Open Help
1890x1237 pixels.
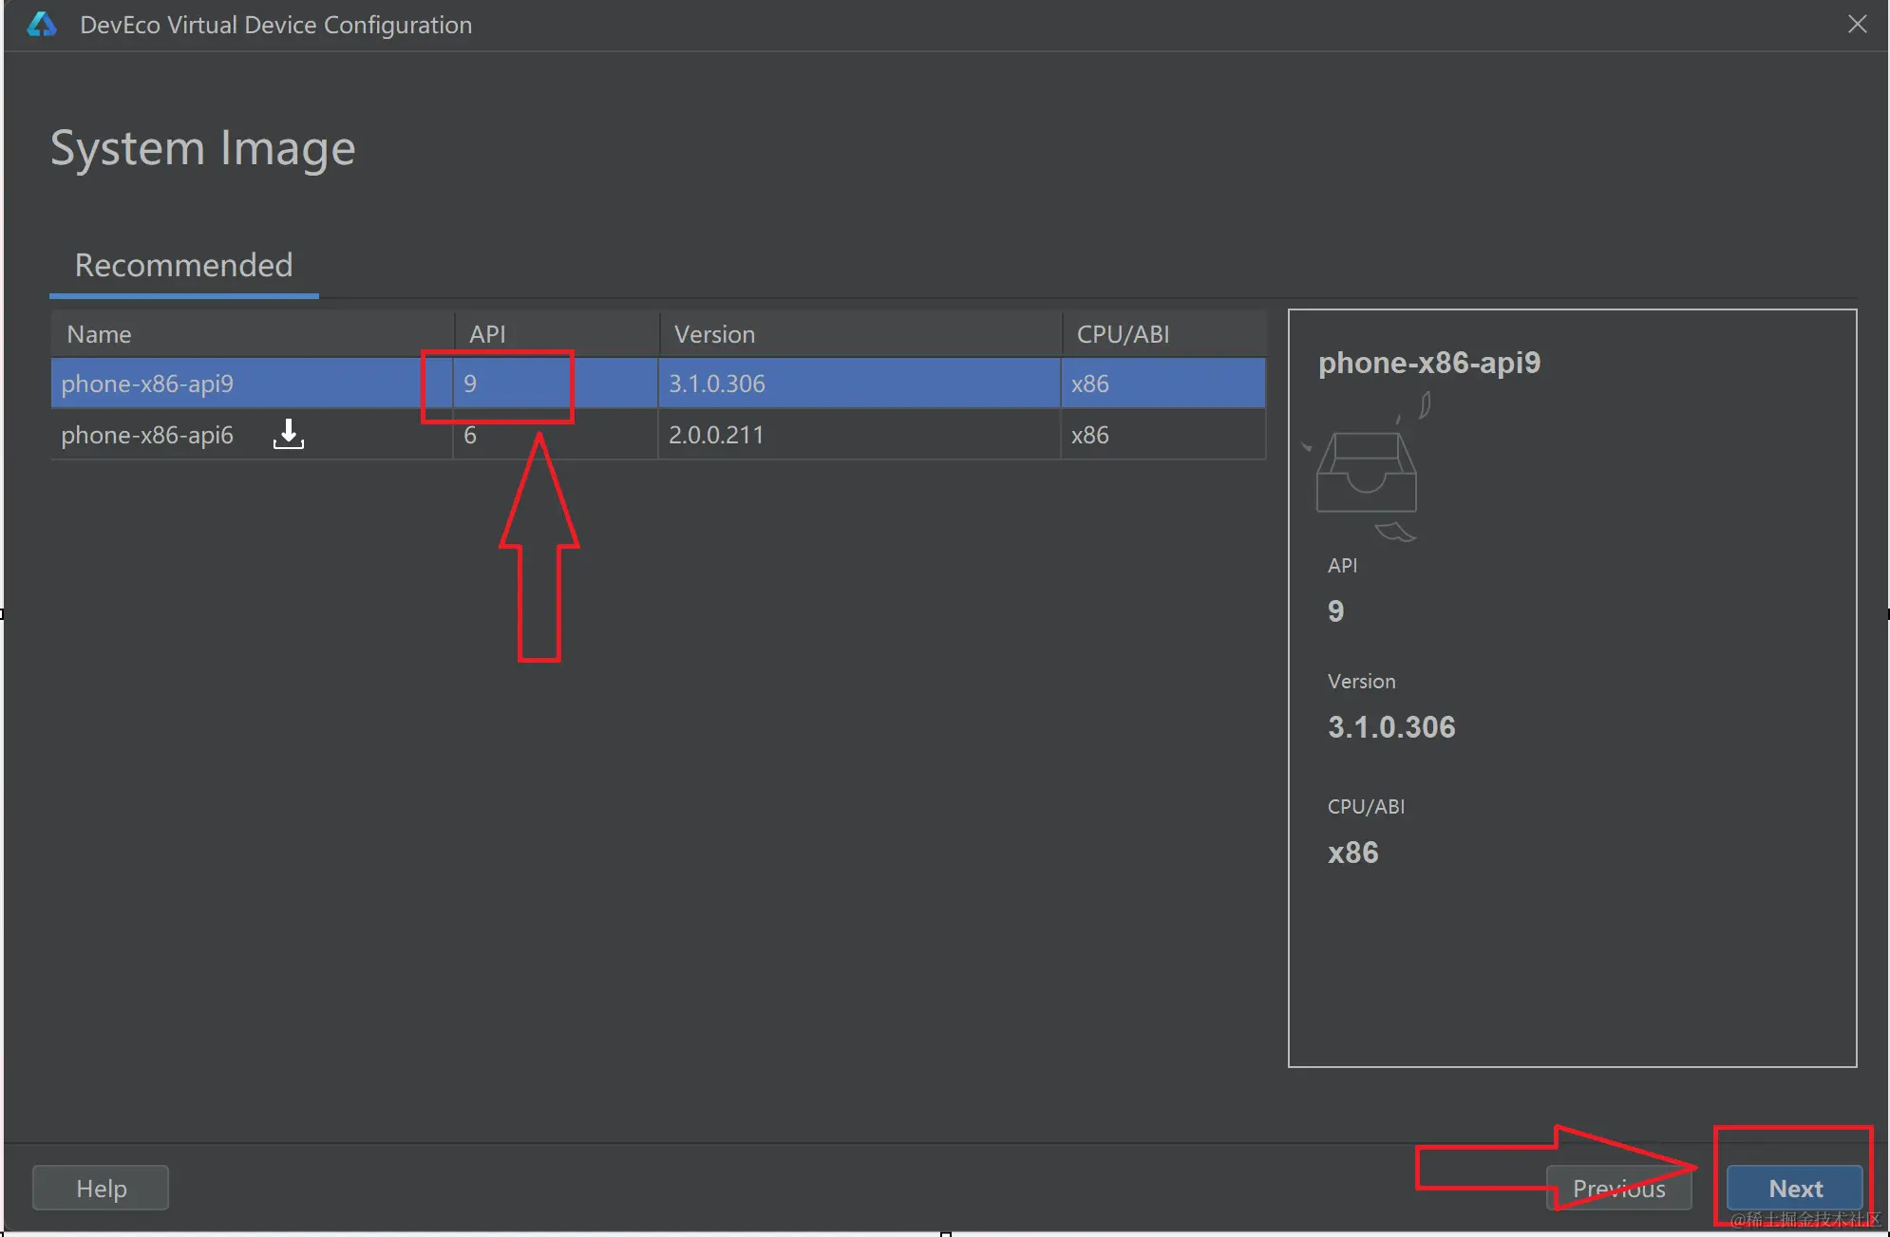[100, 1187]
